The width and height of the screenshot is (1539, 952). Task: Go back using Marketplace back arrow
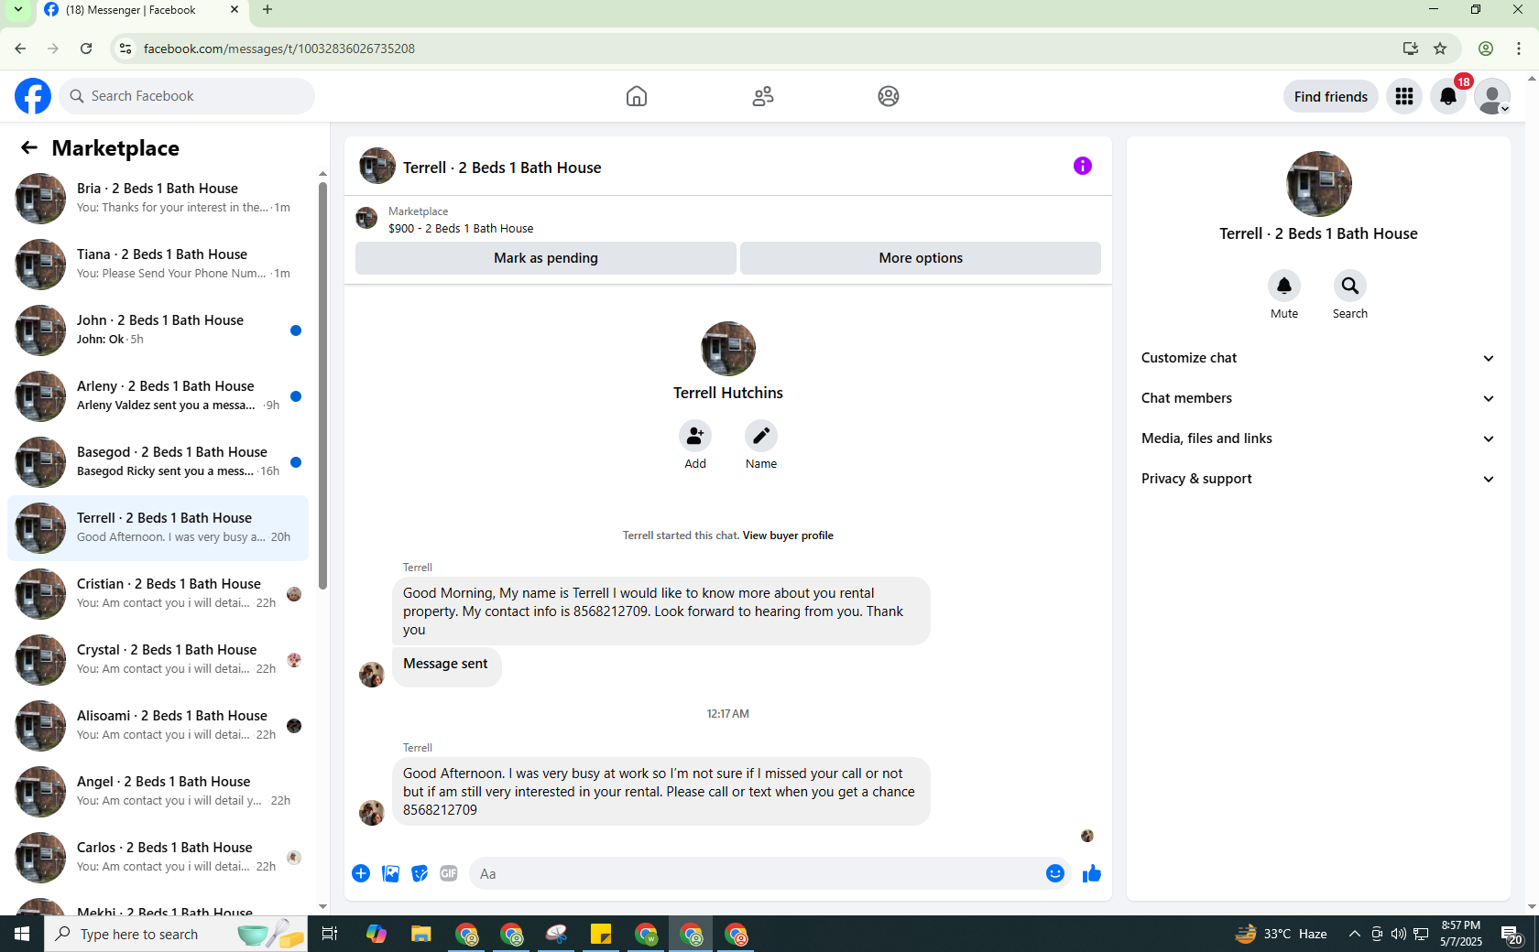click(x=29, y=147)
